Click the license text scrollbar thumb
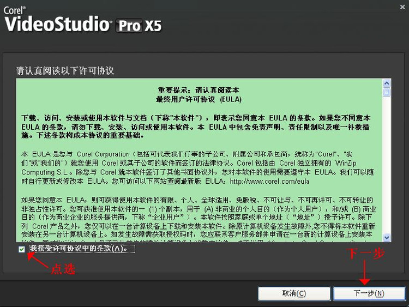The image size is (409, 307). [387, 92]
